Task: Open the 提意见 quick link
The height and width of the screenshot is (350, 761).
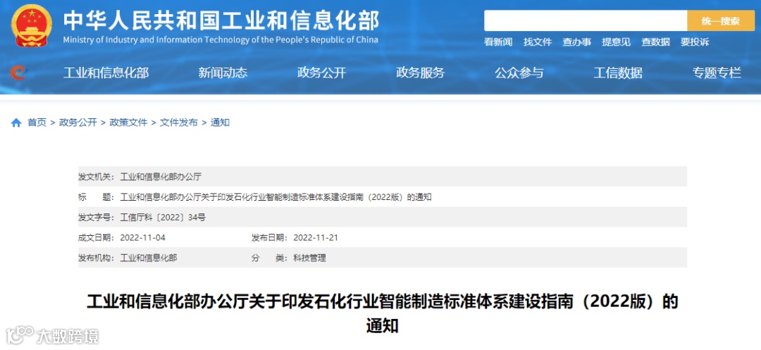Action: [617, 42]
